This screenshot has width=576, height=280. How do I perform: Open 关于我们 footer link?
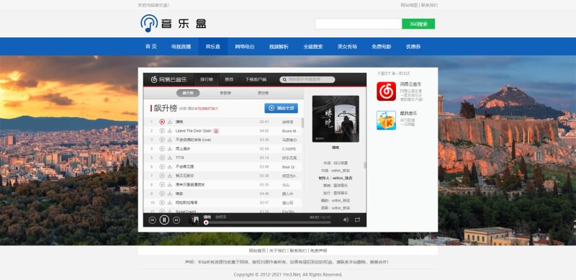pyautogui.click(x=277, y=250)
